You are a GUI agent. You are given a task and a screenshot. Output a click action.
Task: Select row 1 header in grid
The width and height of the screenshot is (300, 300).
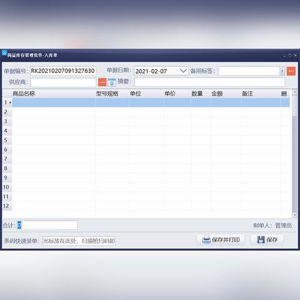click(7, 102)
